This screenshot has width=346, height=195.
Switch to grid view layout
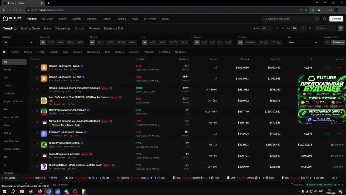coord(310,28)
